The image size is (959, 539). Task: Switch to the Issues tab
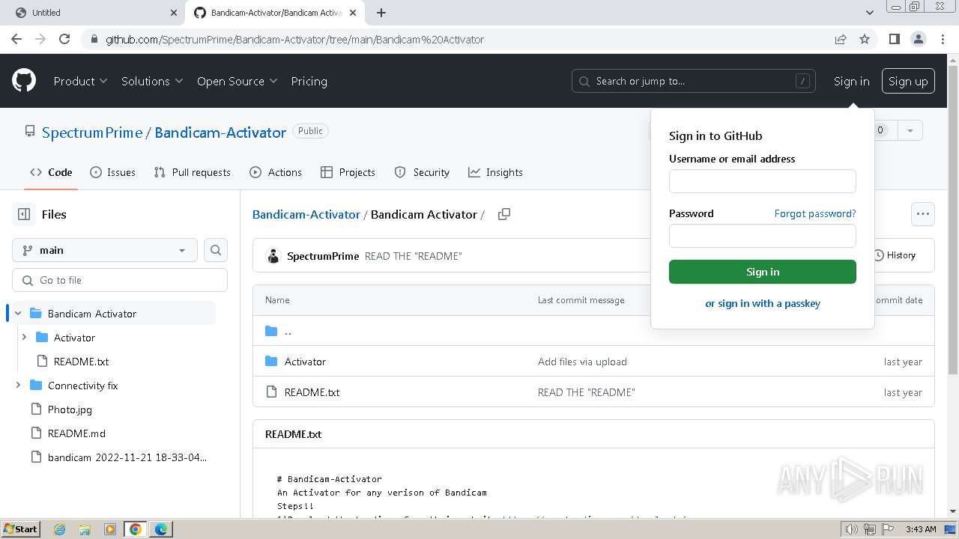coord(112,172)
